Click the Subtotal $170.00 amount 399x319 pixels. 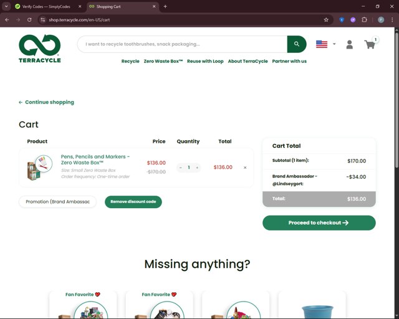click(x=357, y=161)
